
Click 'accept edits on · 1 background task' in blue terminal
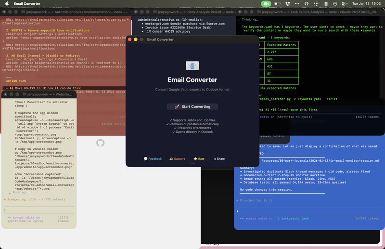[x=274, y=218]
